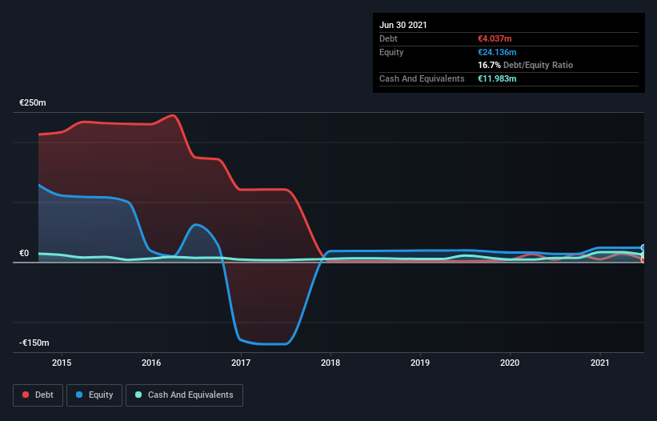Click the Cash And Equivalents tooltip label
Image resolution: width=657 pixels, height=421 pixels.
pyautogui.click(x=422, y=78)
